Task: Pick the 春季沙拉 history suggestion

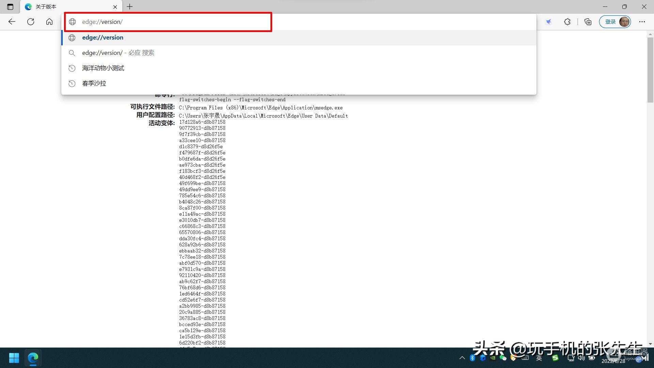Action: pyautogui.click(x=299, y=83)
